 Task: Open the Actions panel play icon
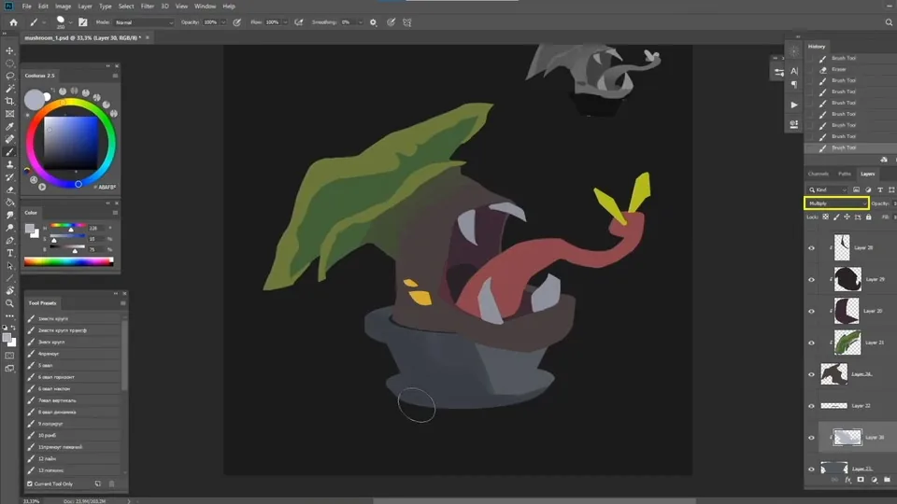[x=794, y=105]
